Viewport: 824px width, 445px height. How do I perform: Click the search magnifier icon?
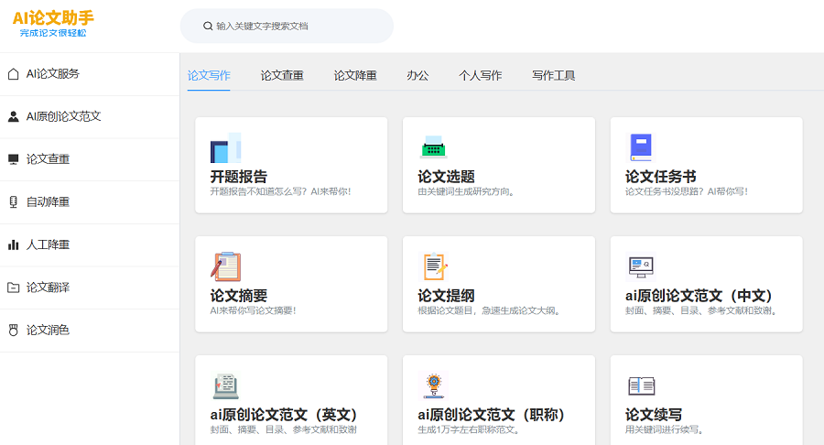[x=208, y=26]
